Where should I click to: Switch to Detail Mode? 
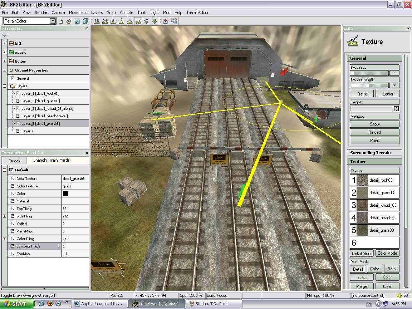coord(362,253)
